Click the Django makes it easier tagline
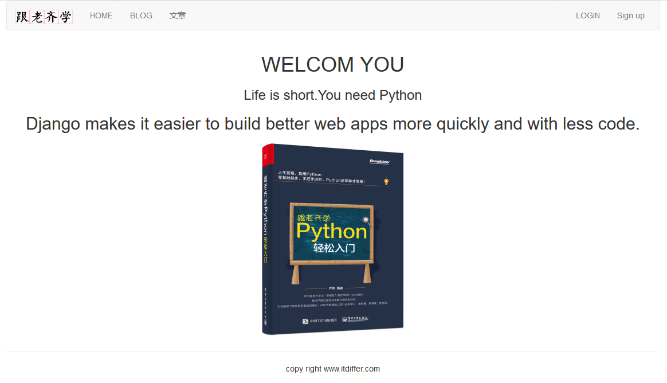 333,124
